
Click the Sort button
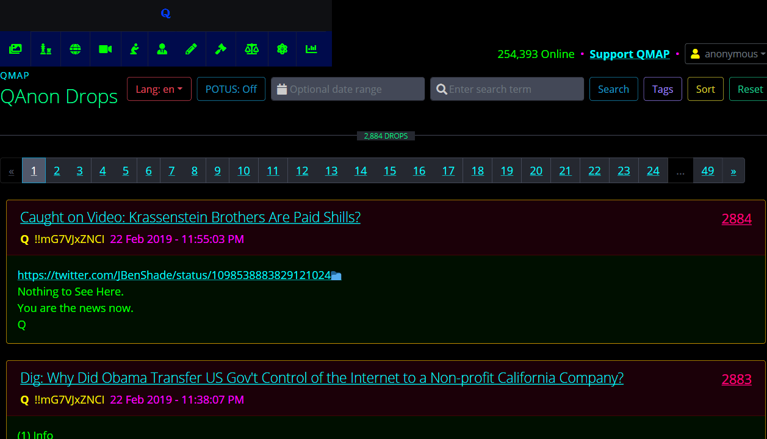705,89
